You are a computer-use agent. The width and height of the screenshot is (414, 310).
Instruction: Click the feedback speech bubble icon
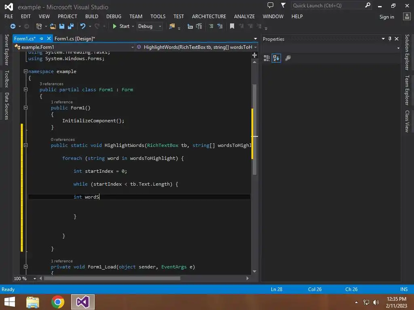[270, 5]
